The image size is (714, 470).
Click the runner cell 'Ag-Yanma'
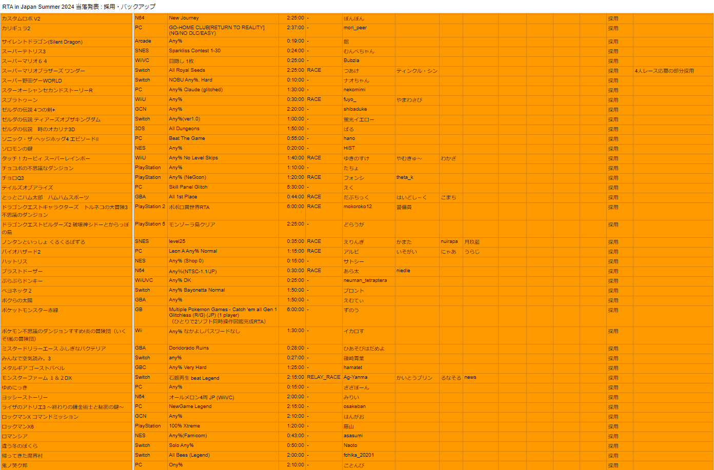click(x=368, y=378)
